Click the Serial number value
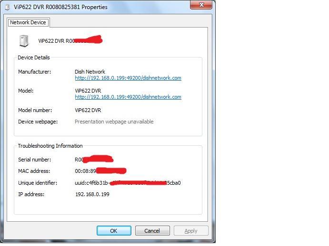 pos(94,160)
